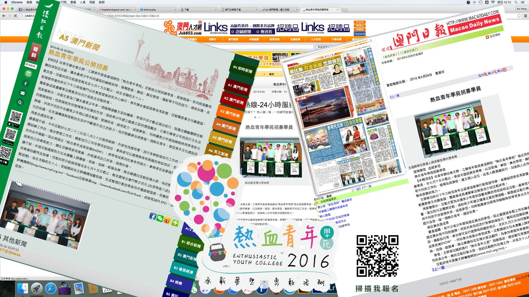Click the App Store QR code
The width and height of the screenshot is (529, 297).
click(x=15, y=117)
